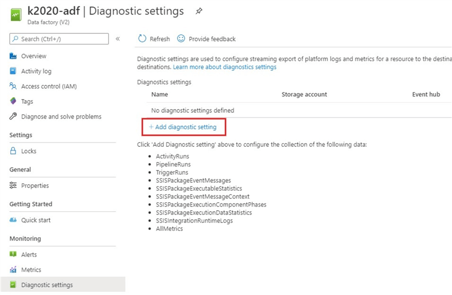Click the Properties sliders icon
452x295 pixels.
point(13,185)
